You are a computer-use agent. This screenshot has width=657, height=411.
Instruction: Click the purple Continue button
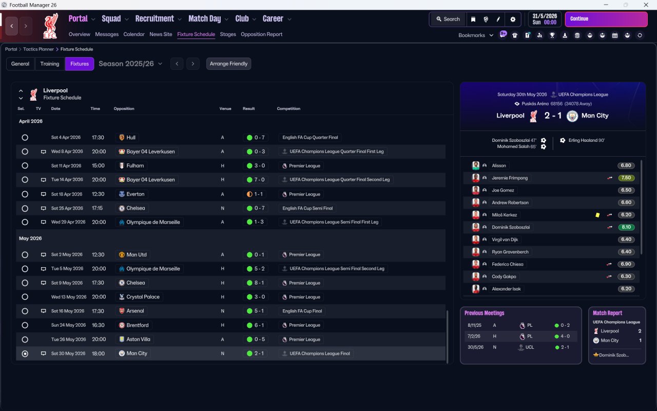point(606,19)
